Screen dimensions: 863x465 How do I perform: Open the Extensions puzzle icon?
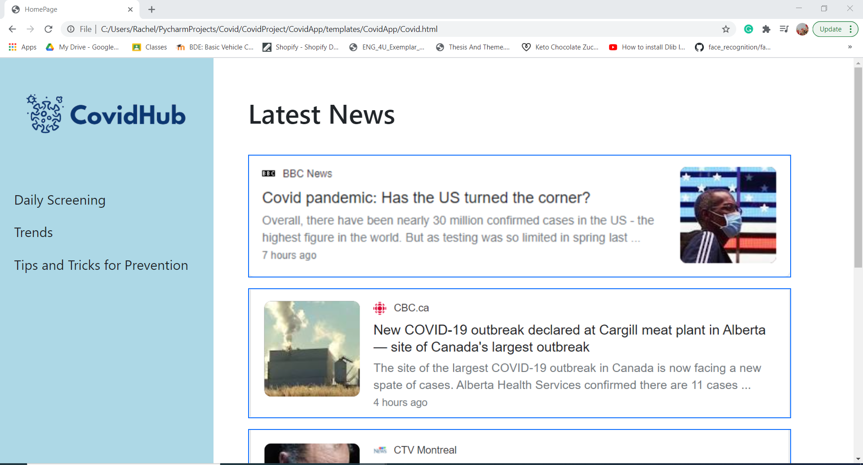coord(766,29)
